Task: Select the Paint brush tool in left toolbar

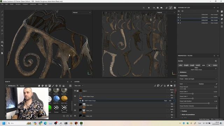Action: pos(2,12)
